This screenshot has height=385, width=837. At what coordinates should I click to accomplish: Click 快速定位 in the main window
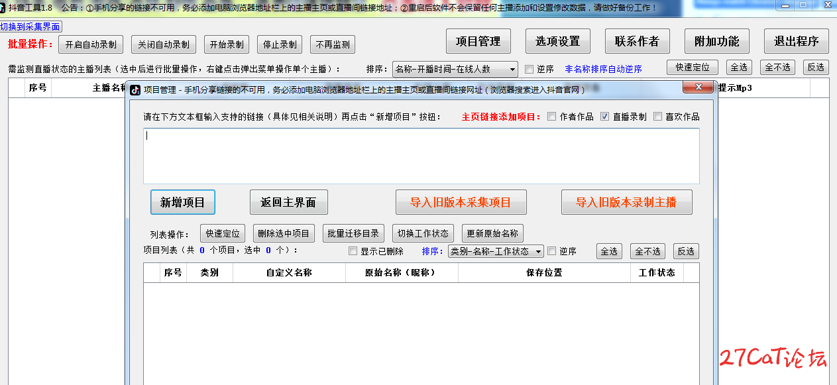click(693, 67)
